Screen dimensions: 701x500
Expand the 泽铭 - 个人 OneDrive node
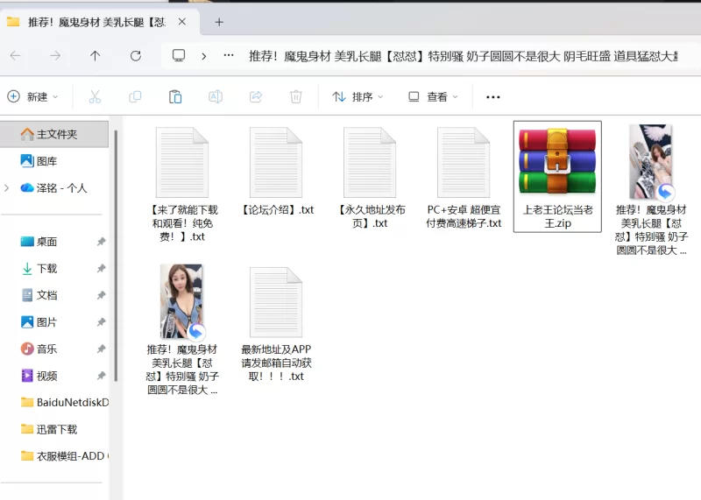coord(7,187)
